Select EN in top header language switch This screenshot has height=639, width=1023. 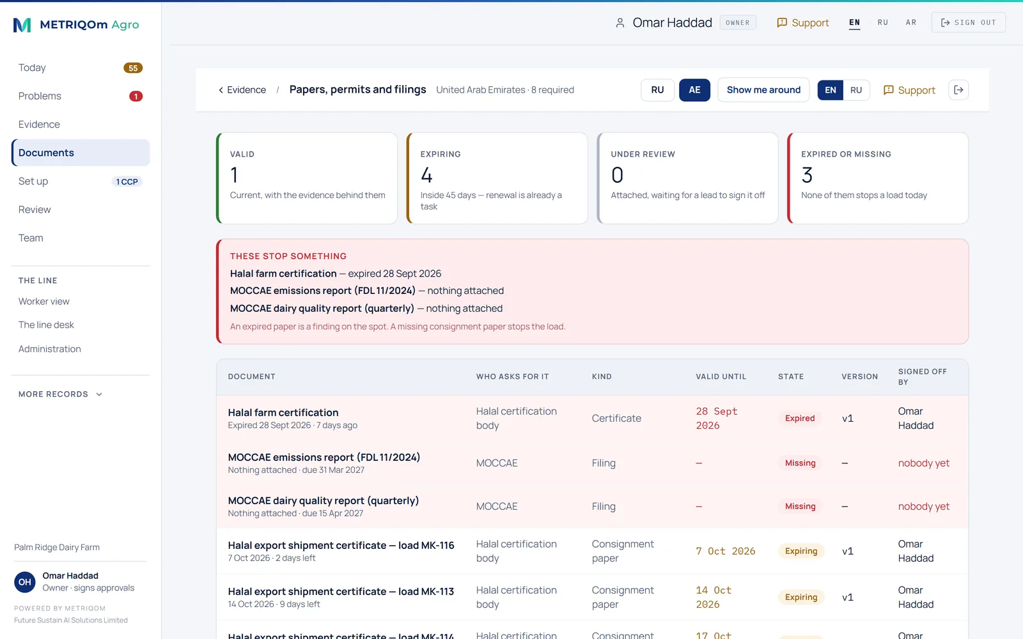click(854, 23)
